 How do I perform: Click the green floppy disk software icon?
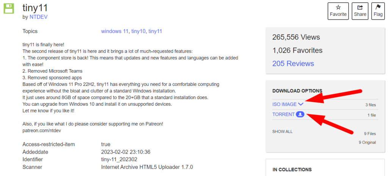click(9, 9)
